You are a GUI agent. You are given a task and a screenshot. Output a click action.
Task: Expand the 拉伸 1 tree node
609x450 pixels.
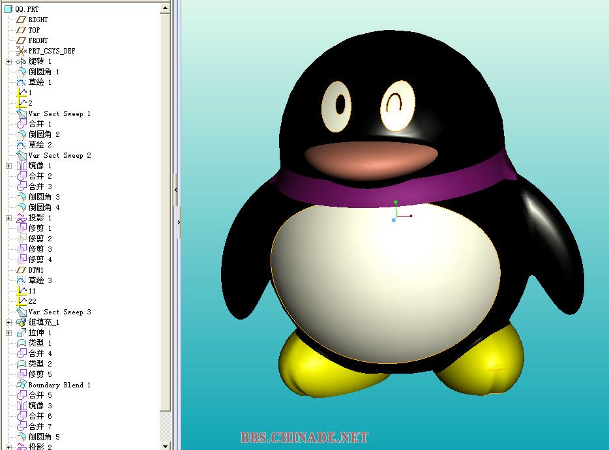pos(9,333)
